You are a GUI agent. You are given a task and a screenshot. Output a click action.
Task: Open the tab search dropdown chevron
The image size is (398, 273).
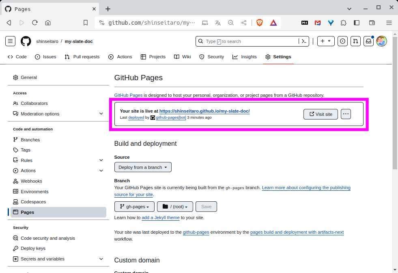click(349, 9)
